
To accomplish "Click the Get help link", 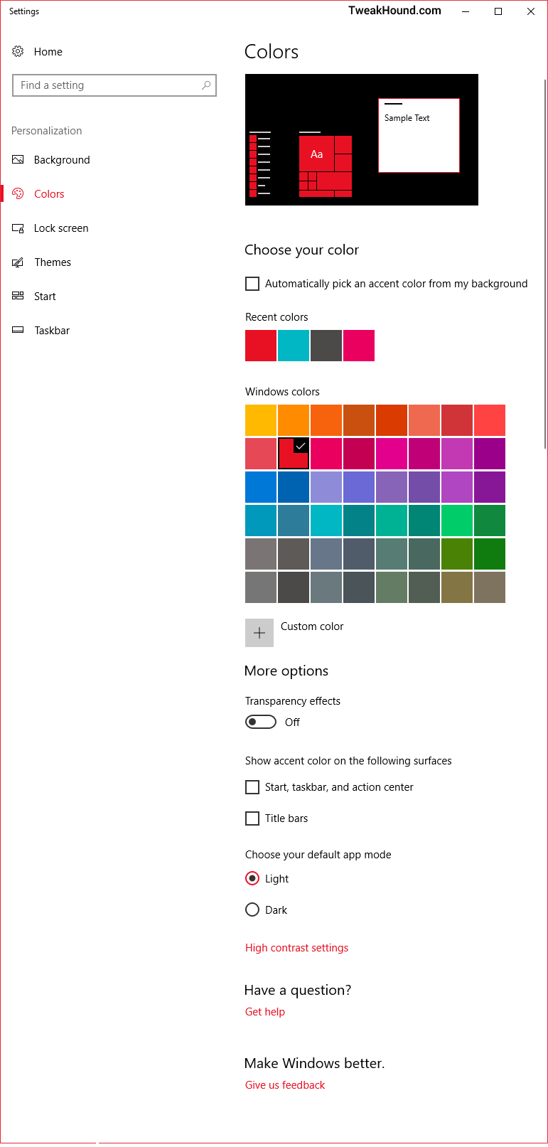I will pyautogui.click(x=265, y=1012).
